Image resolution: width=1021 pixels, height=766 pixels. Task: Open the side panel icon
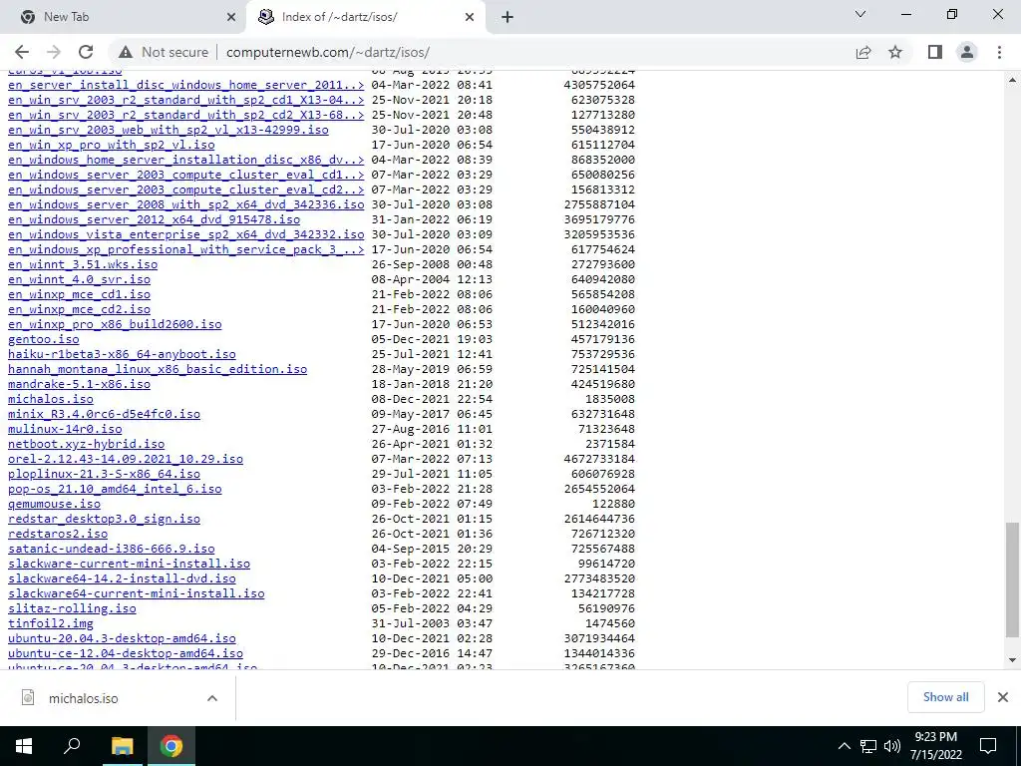935,52
